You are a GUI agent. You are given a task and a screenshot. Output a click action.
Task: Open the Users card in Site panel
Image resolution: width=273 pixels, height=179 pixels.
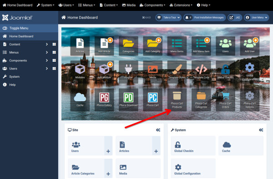click(86, 146)
